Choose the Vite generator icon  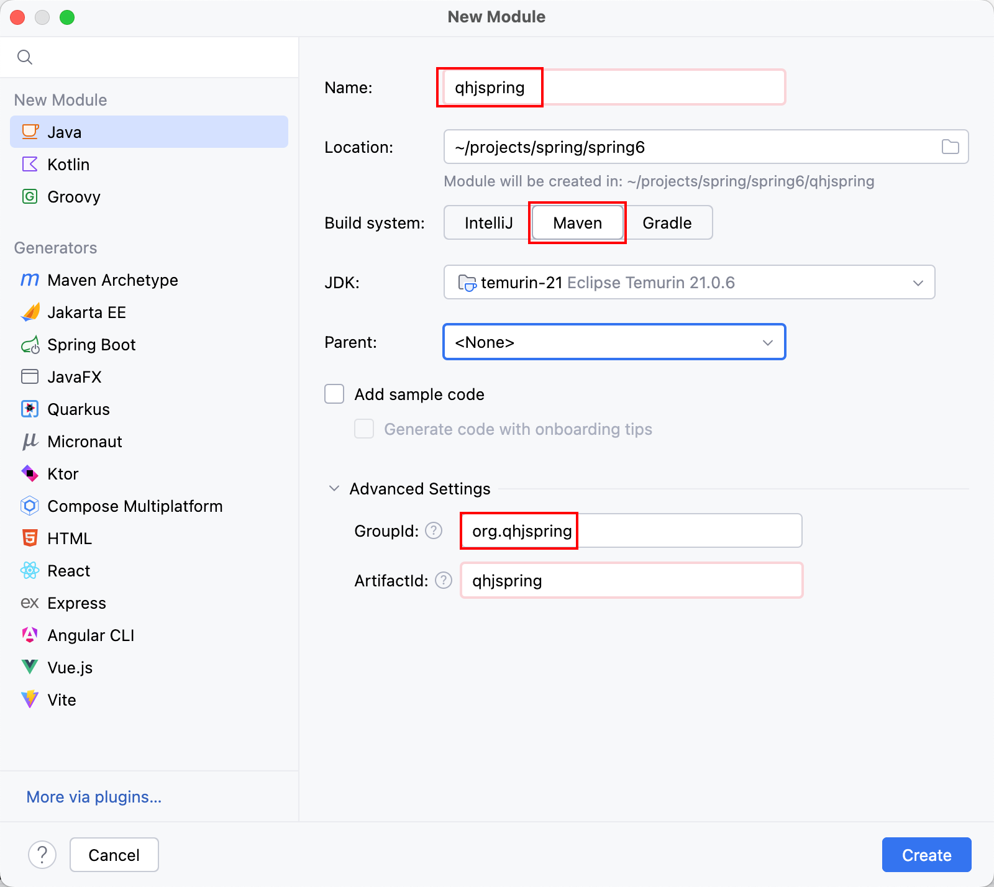pyautogui.click(x=30, y=699)
